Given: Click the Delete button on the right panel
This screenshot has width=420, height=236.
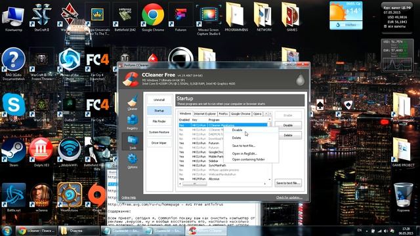Looking at the screenshot, I should pos(288,136).
